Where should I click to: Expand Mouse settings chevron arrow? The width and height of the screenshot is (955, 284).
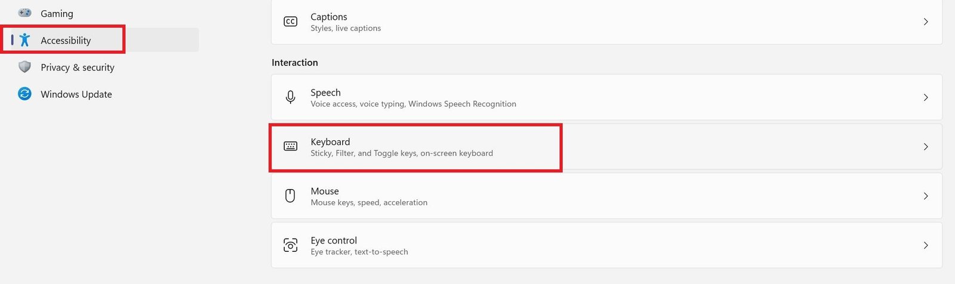[926, 196]
